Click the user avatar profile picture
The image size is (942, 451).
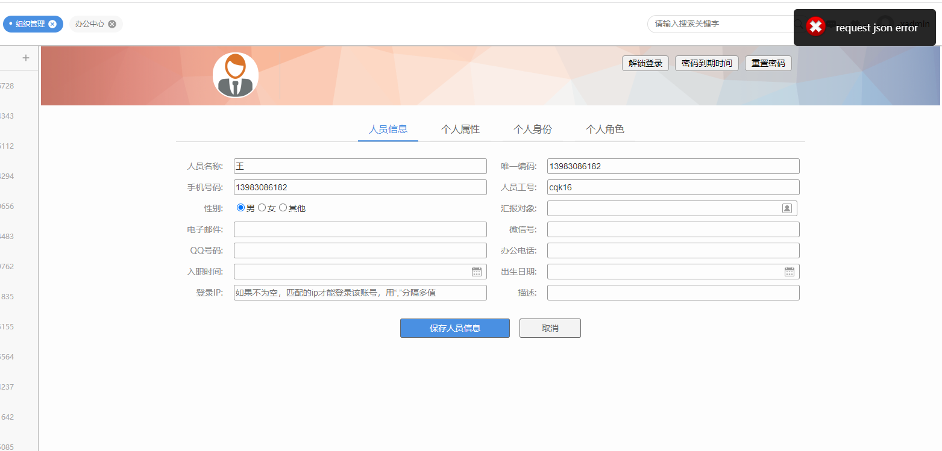pyautogui.click(x=236, y=75)
